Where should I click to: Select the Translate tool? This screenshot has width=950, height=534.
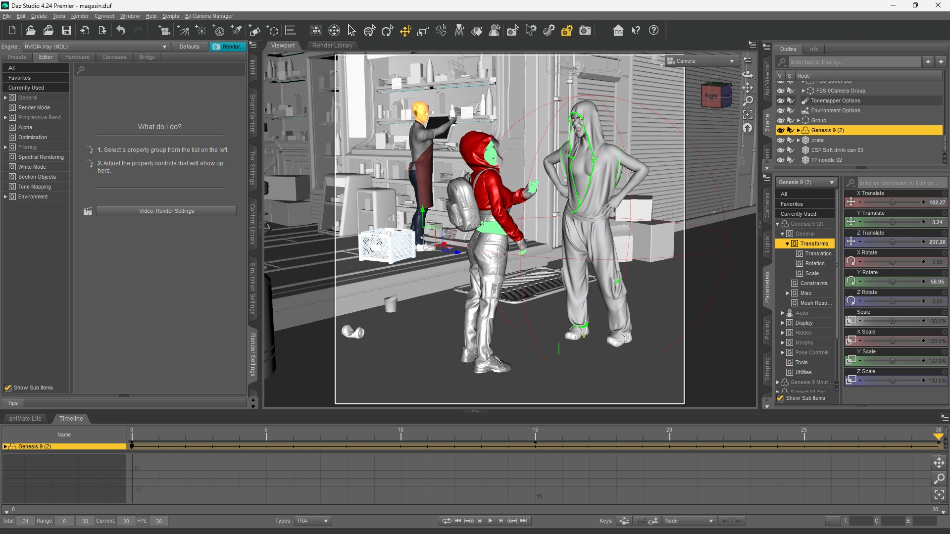click(x=405, y=31)
